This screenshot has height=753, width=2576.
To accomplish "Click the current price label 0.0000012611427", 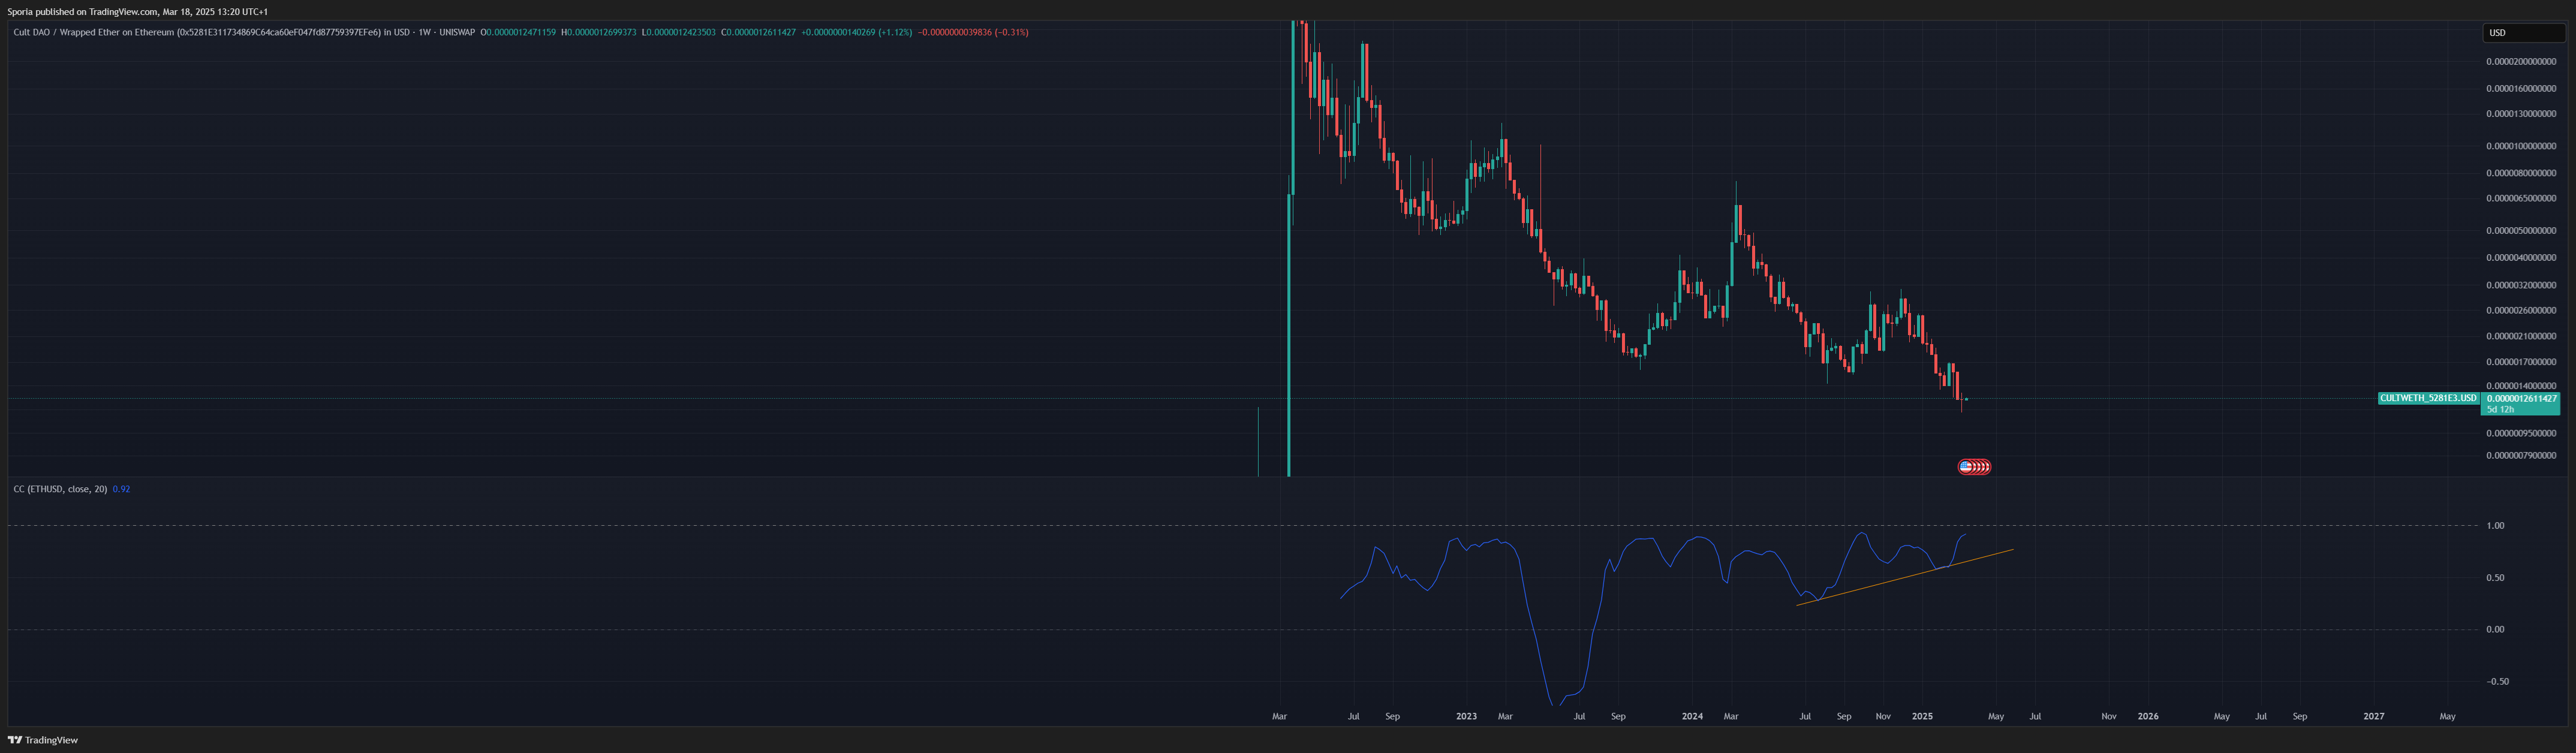I will 2521,398.
